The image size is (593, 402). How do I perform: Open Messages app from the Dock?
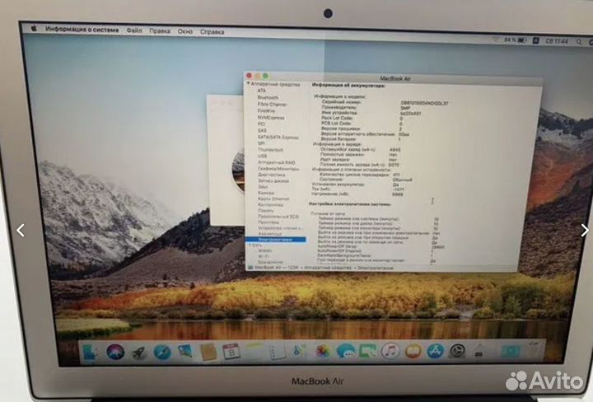[345, 351]
